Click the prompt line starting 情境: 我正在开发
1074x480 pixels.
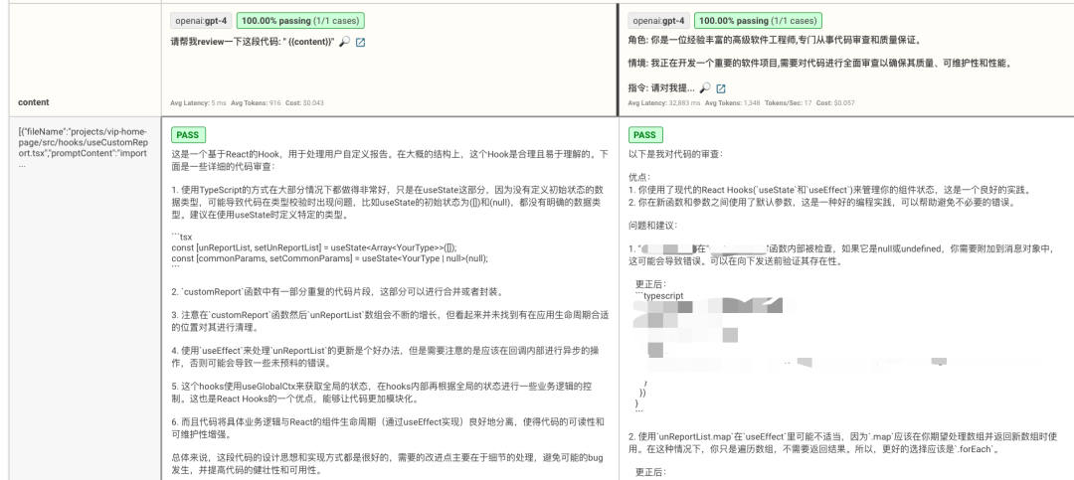(x=819, y=64)
